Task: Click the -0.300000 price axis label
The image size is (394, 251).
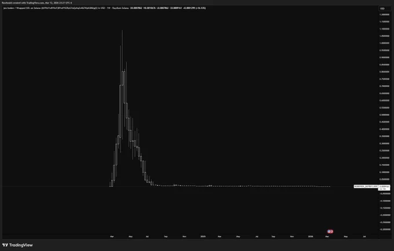Action: pyautogui.click(x=385, y=230)
